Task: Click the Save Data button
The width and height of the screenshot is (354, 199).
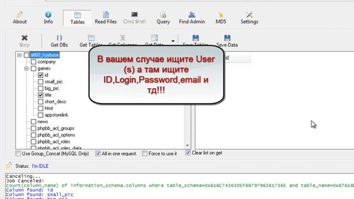Action: click(x=227, y=41)
